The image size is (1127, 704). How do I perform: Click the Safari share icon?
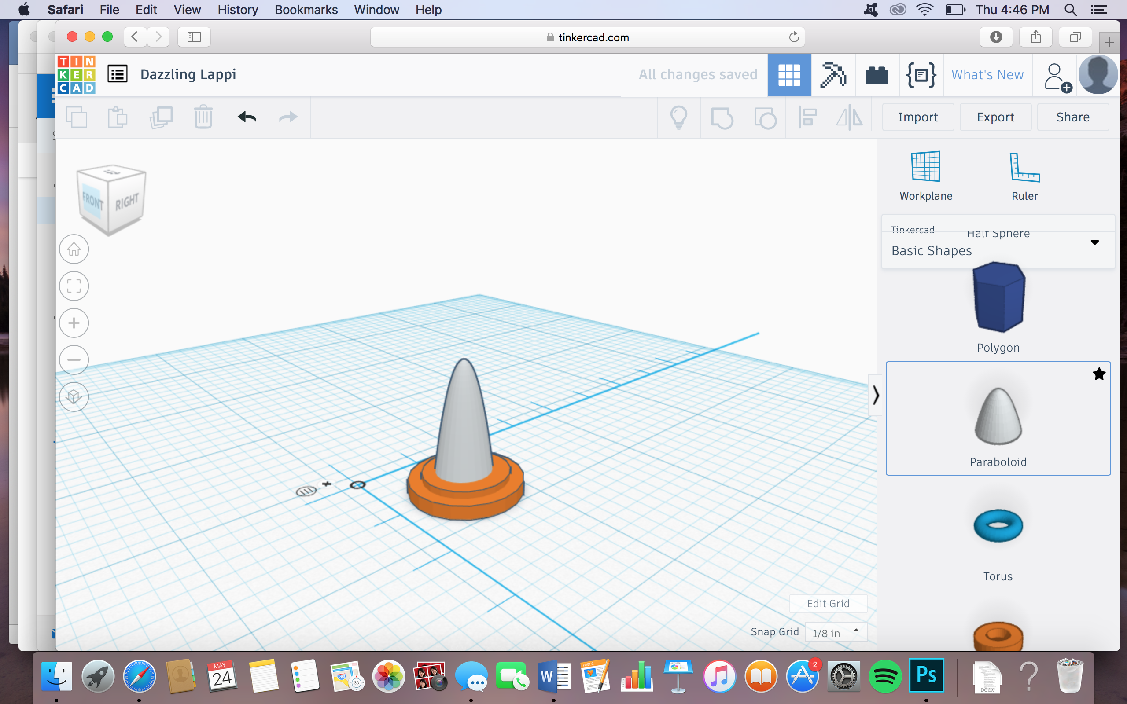(1036, 37)
